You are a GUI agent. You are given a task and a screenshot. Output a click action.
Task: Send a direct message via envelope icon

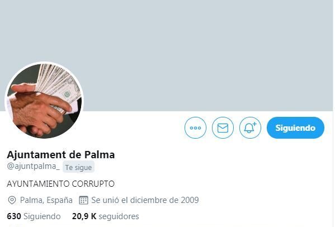(x=223, y=127)
